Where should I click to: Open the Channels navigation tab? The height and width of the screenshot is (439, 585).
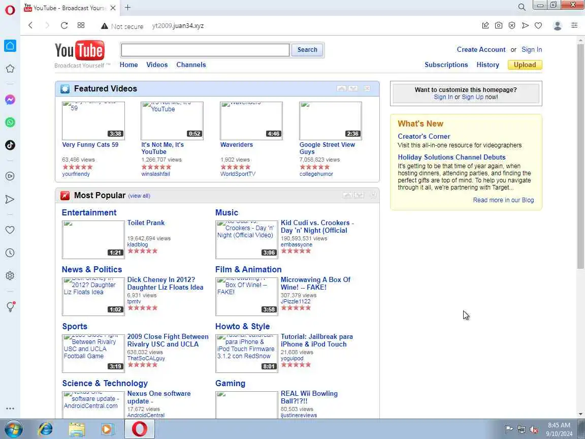191,65
